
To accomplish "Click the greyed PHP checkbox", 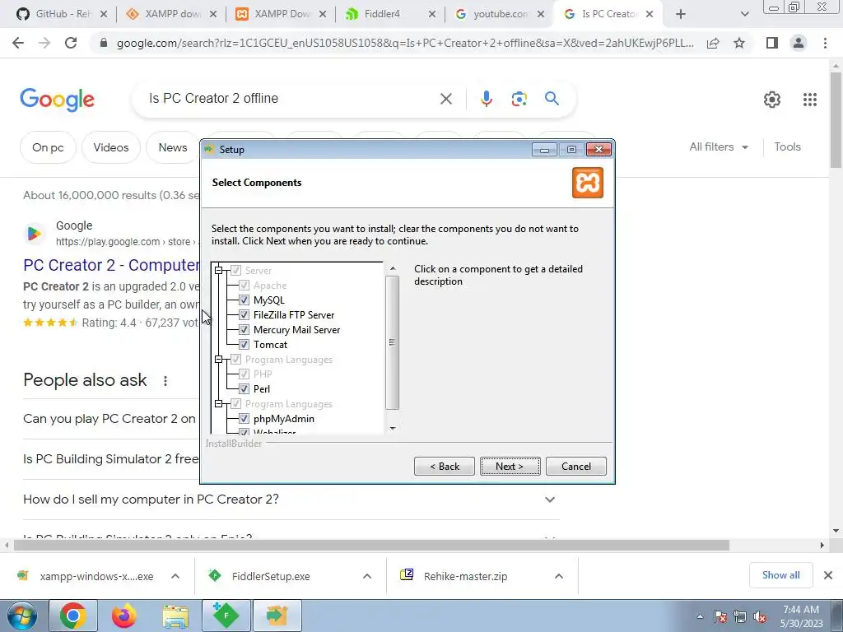I will coord(244,374).
